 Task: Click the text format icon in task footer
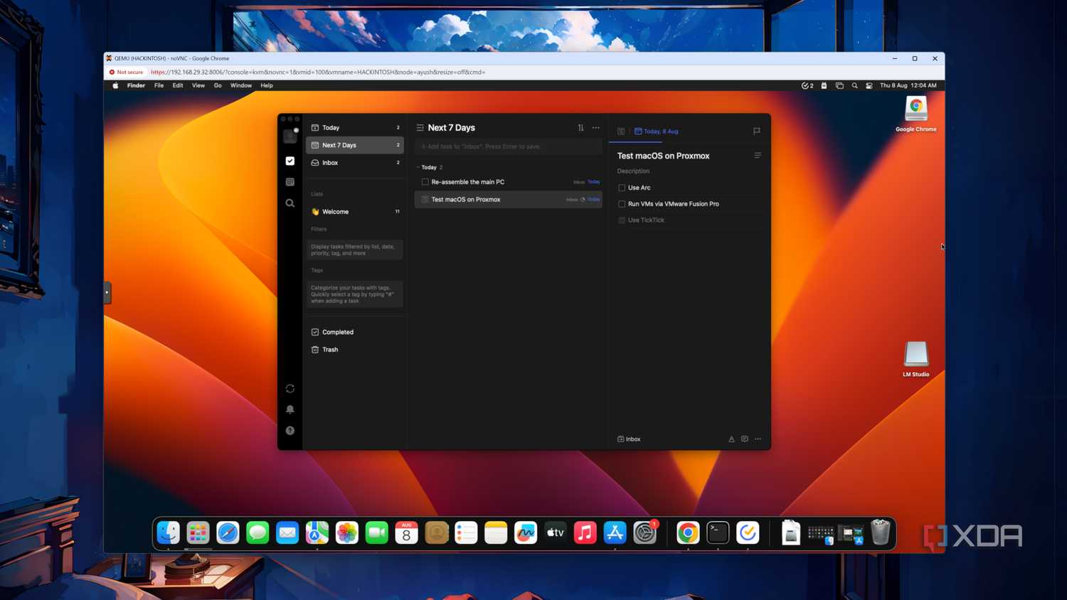pos(731,439)
